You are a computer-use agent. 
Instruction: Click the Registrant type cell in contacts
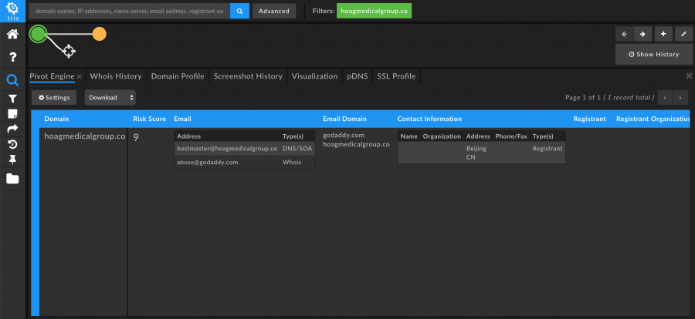click(548, 149)
